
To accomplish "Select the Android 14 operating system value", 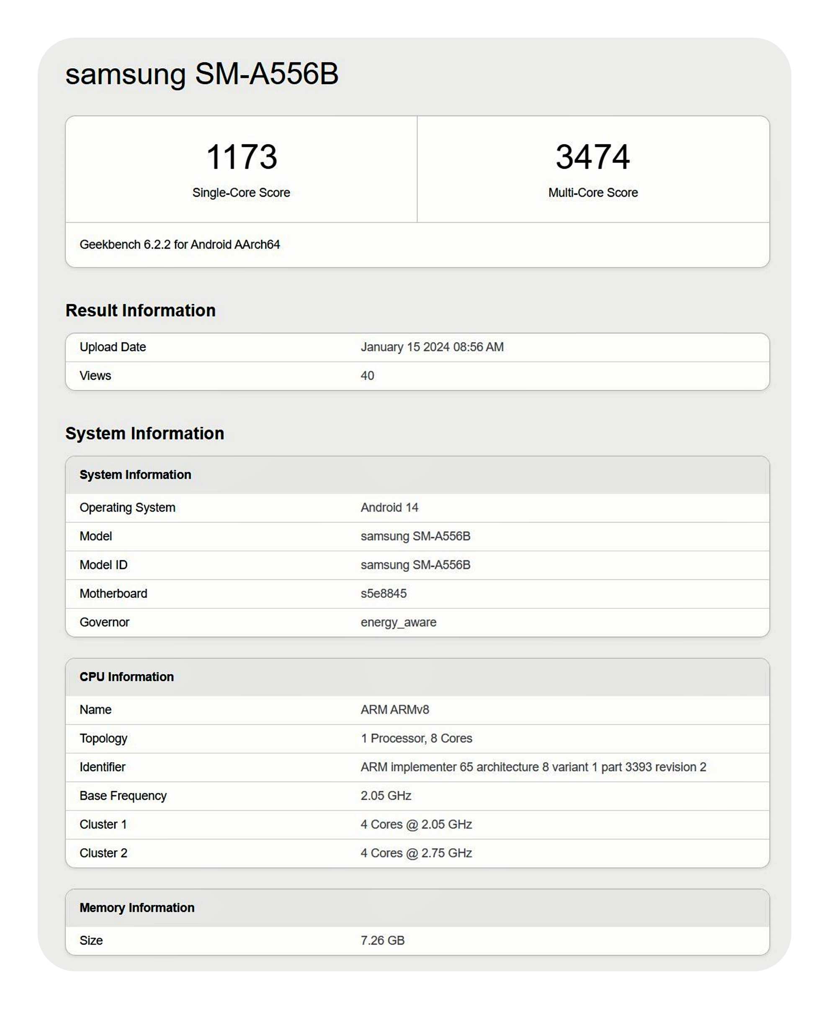I will pyautogui.click(x=389, y=507).
